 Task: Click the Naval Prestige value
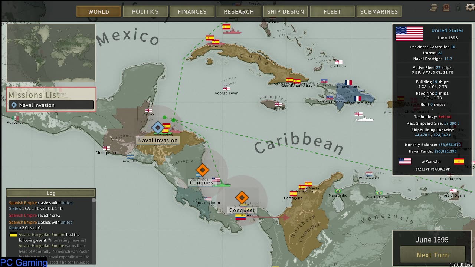pos(448,59)
